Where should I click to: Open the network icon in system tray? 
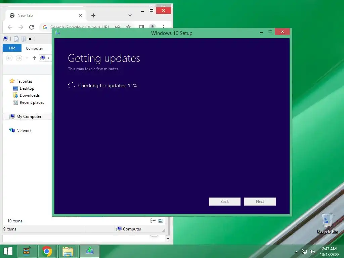[x=304, y=252]
